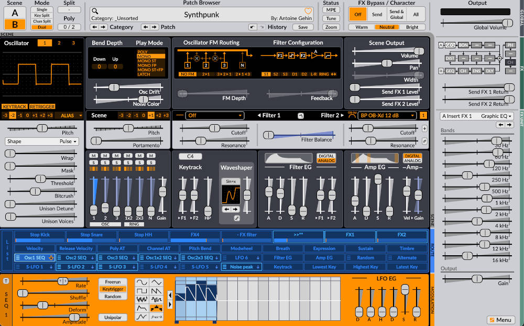The width and height of the screenshot is (524, 326).
Task: Click the filter link icon between Filter 1 and 2
Action: tap(301, 116)
